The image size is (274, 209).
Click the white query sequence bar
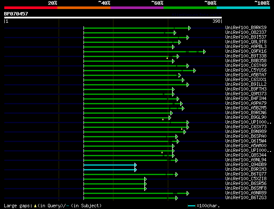(113, 18)
